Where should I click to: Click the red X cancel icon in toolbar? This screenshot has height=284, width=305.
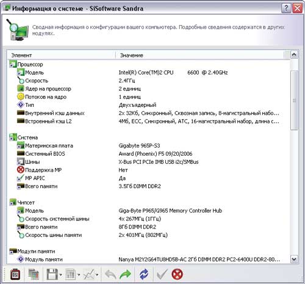tap(177, 274)
